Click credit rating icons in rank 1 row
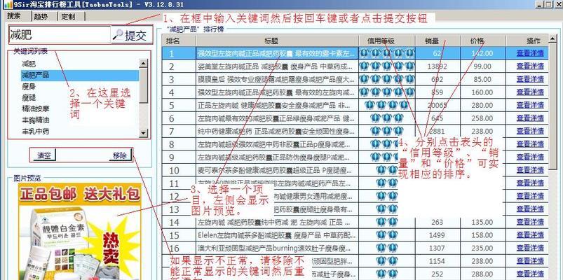 (x=387, y=53)
